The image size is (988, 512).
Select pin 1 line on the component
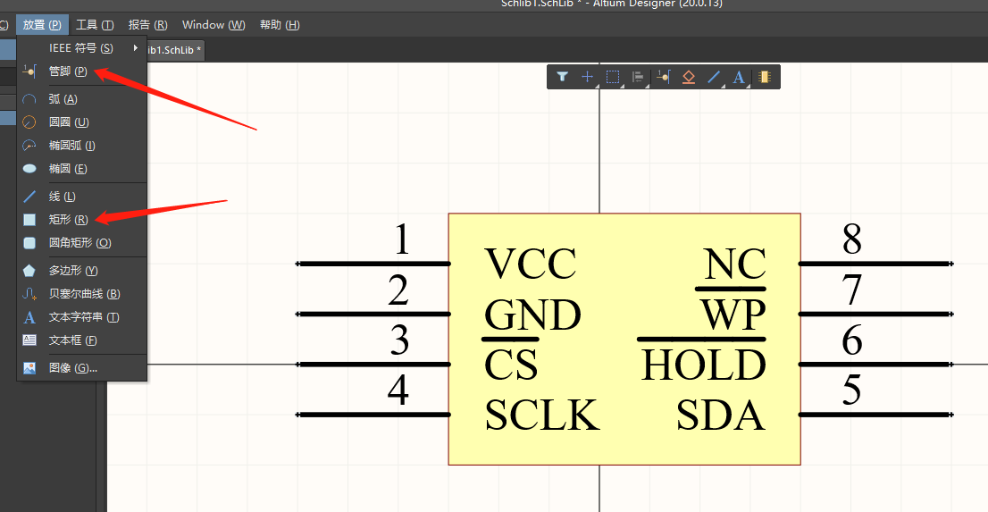pyautogui.click(x=373, y=264)
